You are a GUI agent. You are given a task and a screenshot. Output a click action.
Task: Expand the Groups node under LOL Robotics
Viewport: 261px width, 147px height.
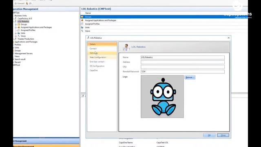tap(16, 24)
